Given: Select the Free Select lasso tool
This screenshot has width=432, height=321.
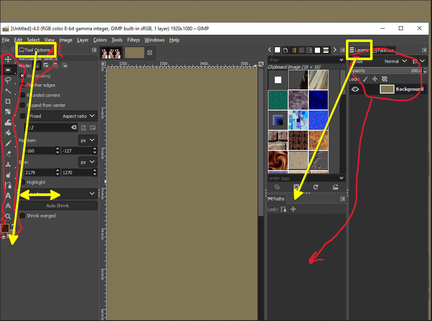Looking at the screenshot, I should 8,80.
